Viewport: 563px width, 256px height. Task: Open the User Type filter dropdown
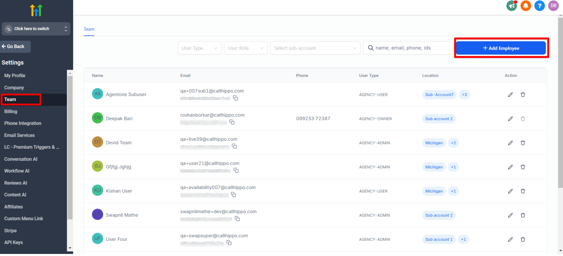tap(199, 48)
